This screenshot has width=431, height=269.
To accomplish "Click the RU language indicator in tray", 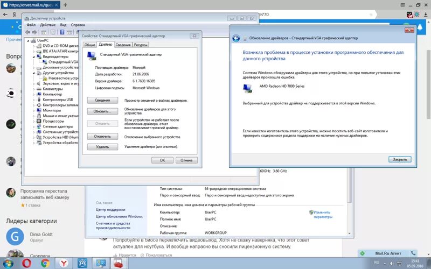I will (x=377, y=263).
